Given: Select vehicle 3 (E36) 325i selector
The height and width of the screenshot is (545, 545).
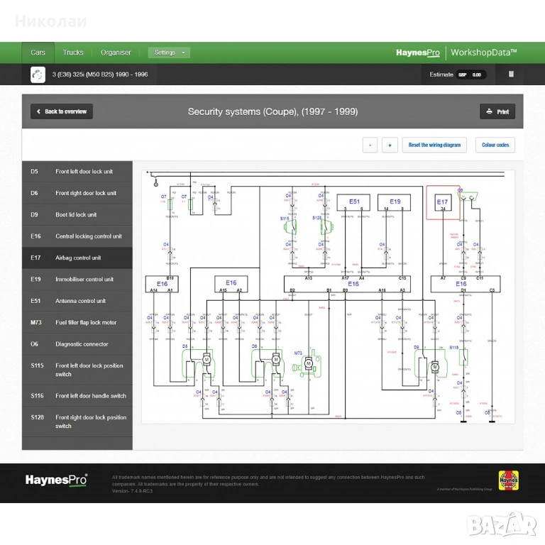Looking at the screenshot, I should tap(100, 75).
